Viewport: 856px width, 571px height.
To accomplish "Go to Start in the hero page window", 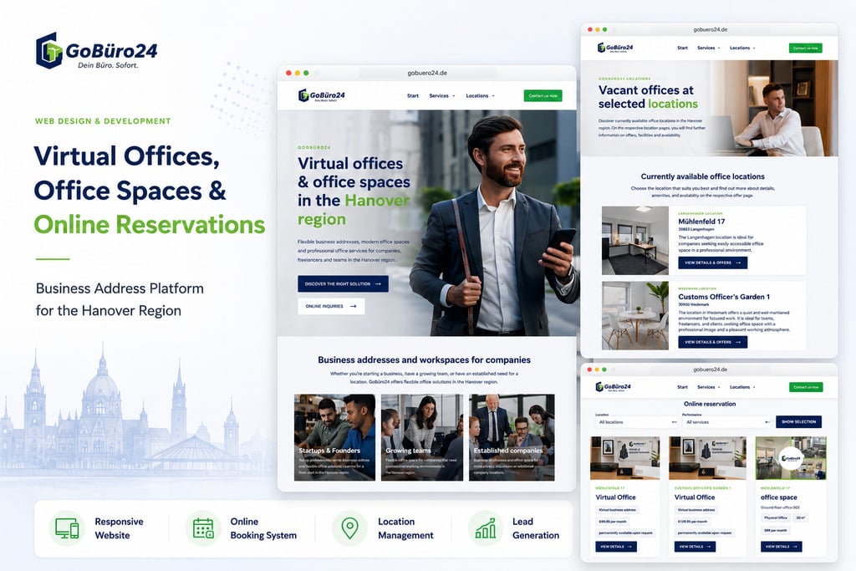I will (x=413, y=95).
